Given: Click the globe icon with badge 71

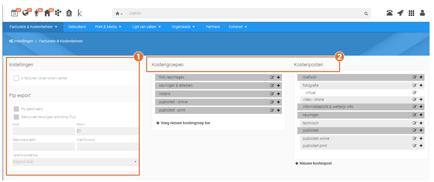Looking at the screenshot, I should click(26, 13).
